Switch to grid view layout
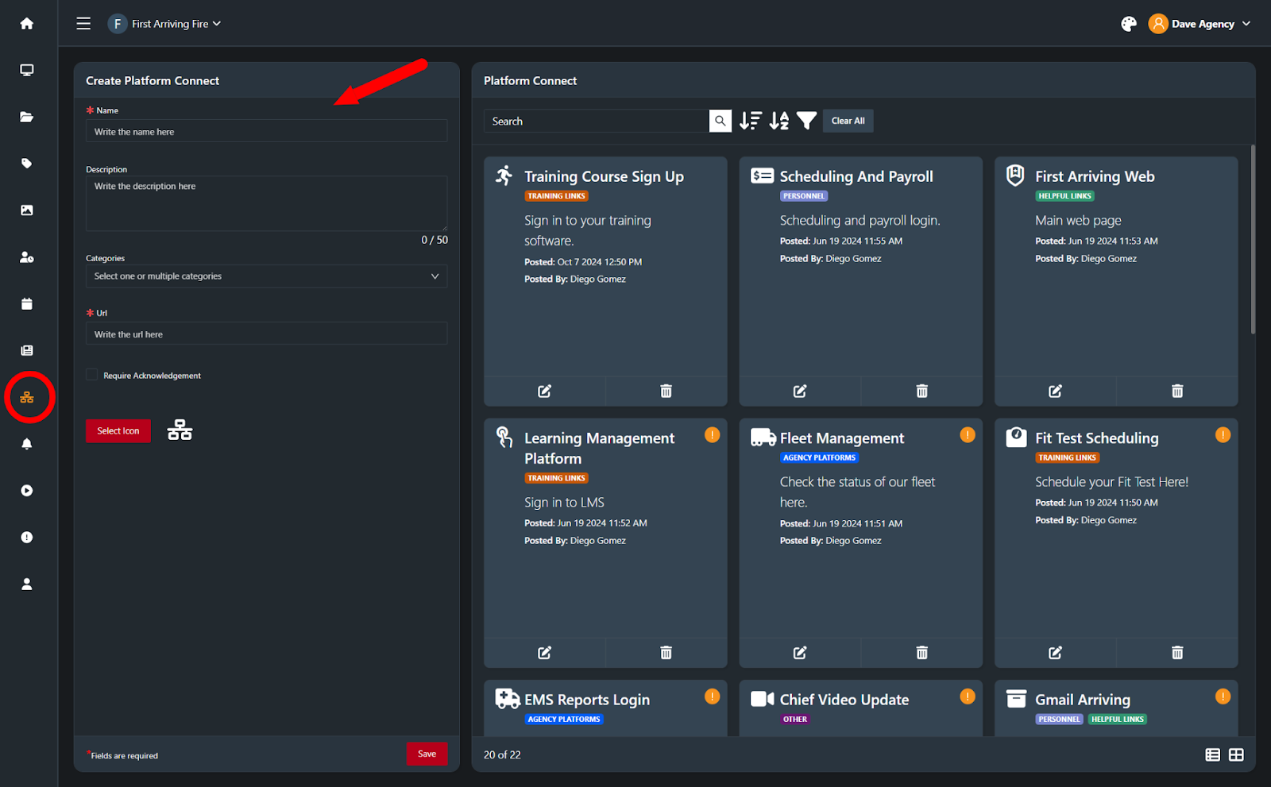The height and width of the screenshot is (787, 1271). point(1236,754)
